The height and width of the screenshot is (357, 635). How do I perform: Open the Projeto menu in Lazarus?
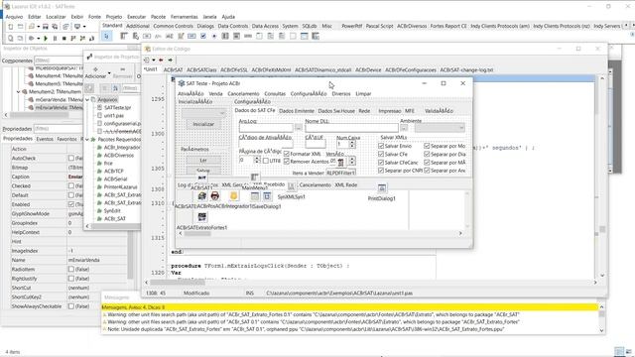point(114,17)
